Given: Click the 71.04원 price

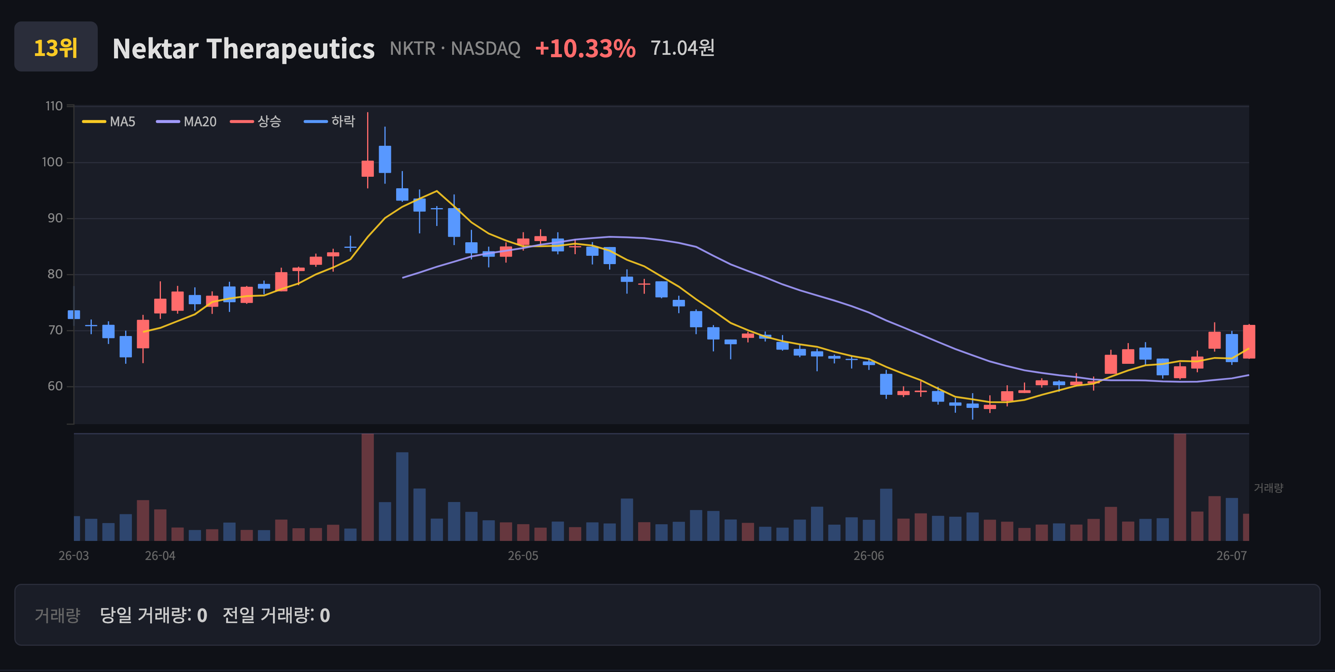Looking at the screenshot, I should tap(683, 48).
